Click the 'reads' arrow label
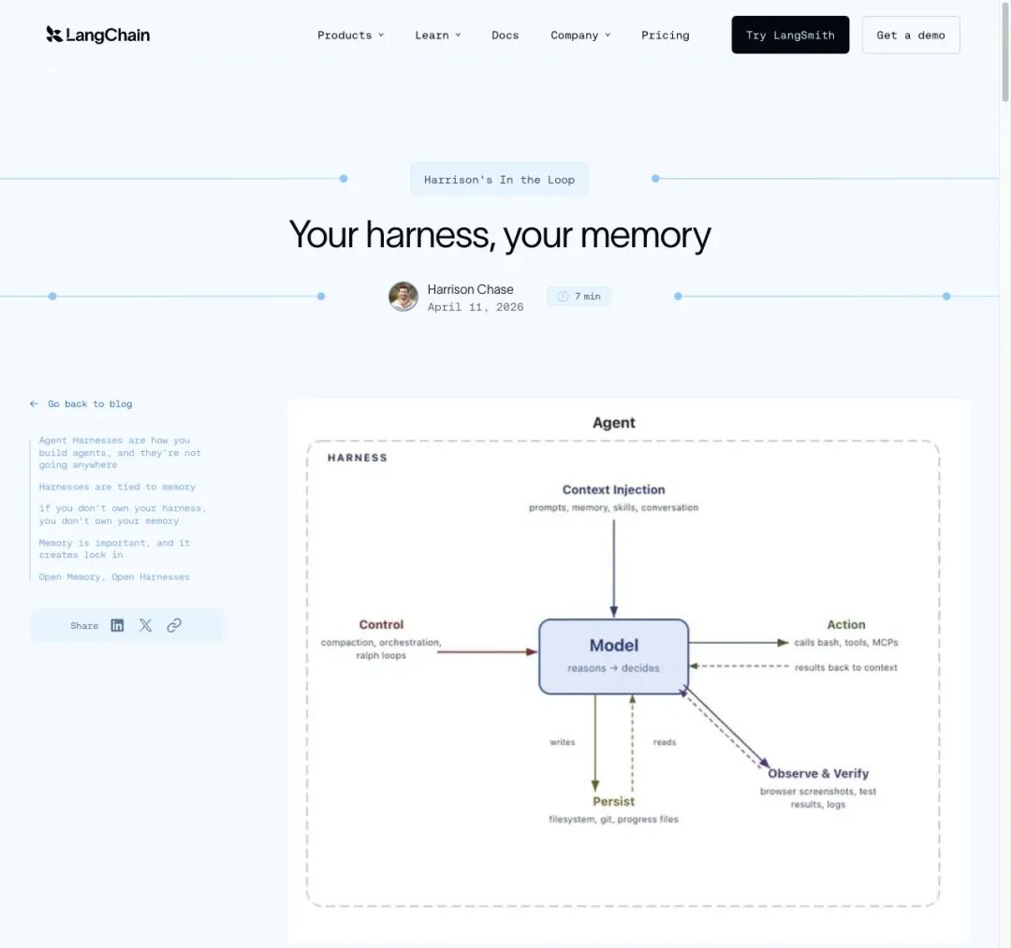Image resolution: width=1011 pixels, height=948 pixels. 665,742
